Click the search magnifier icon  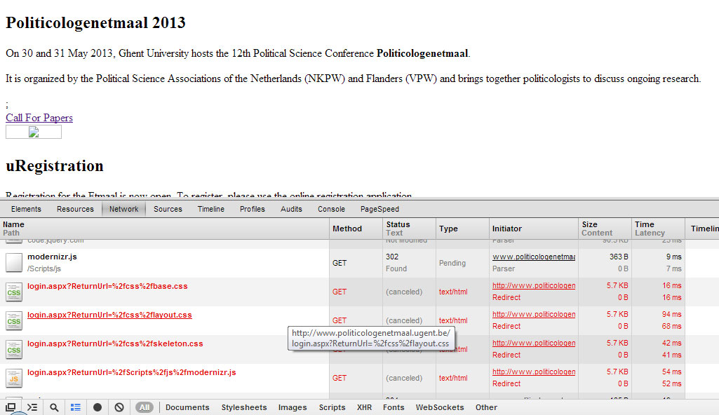coord(54,407)
